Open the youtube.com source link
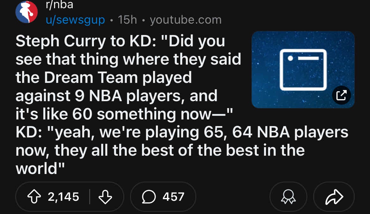The width and height of the screenshot is (370, 214). (x=186, y=20)
